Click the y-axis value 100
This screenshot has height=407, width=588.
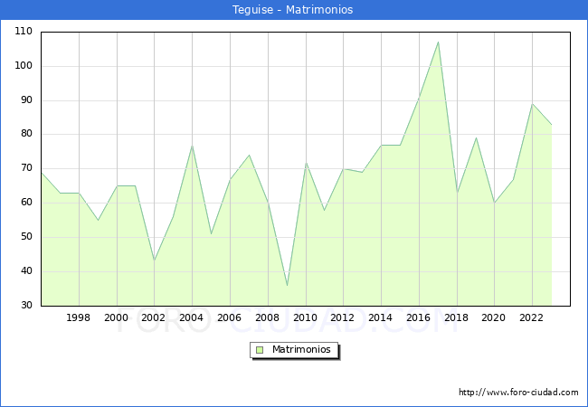coord(24,66)
